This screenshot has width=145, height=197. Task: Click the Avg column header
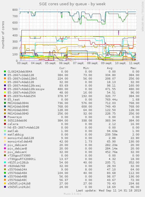[x=110, y=68]
